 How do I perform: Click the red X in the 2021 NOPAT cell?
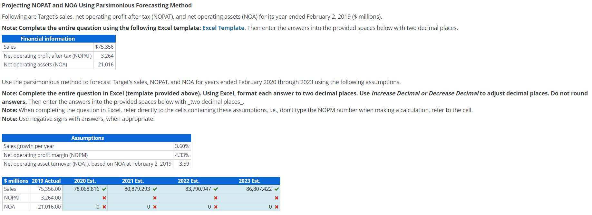pyautogui.click(x=154, y=198)
